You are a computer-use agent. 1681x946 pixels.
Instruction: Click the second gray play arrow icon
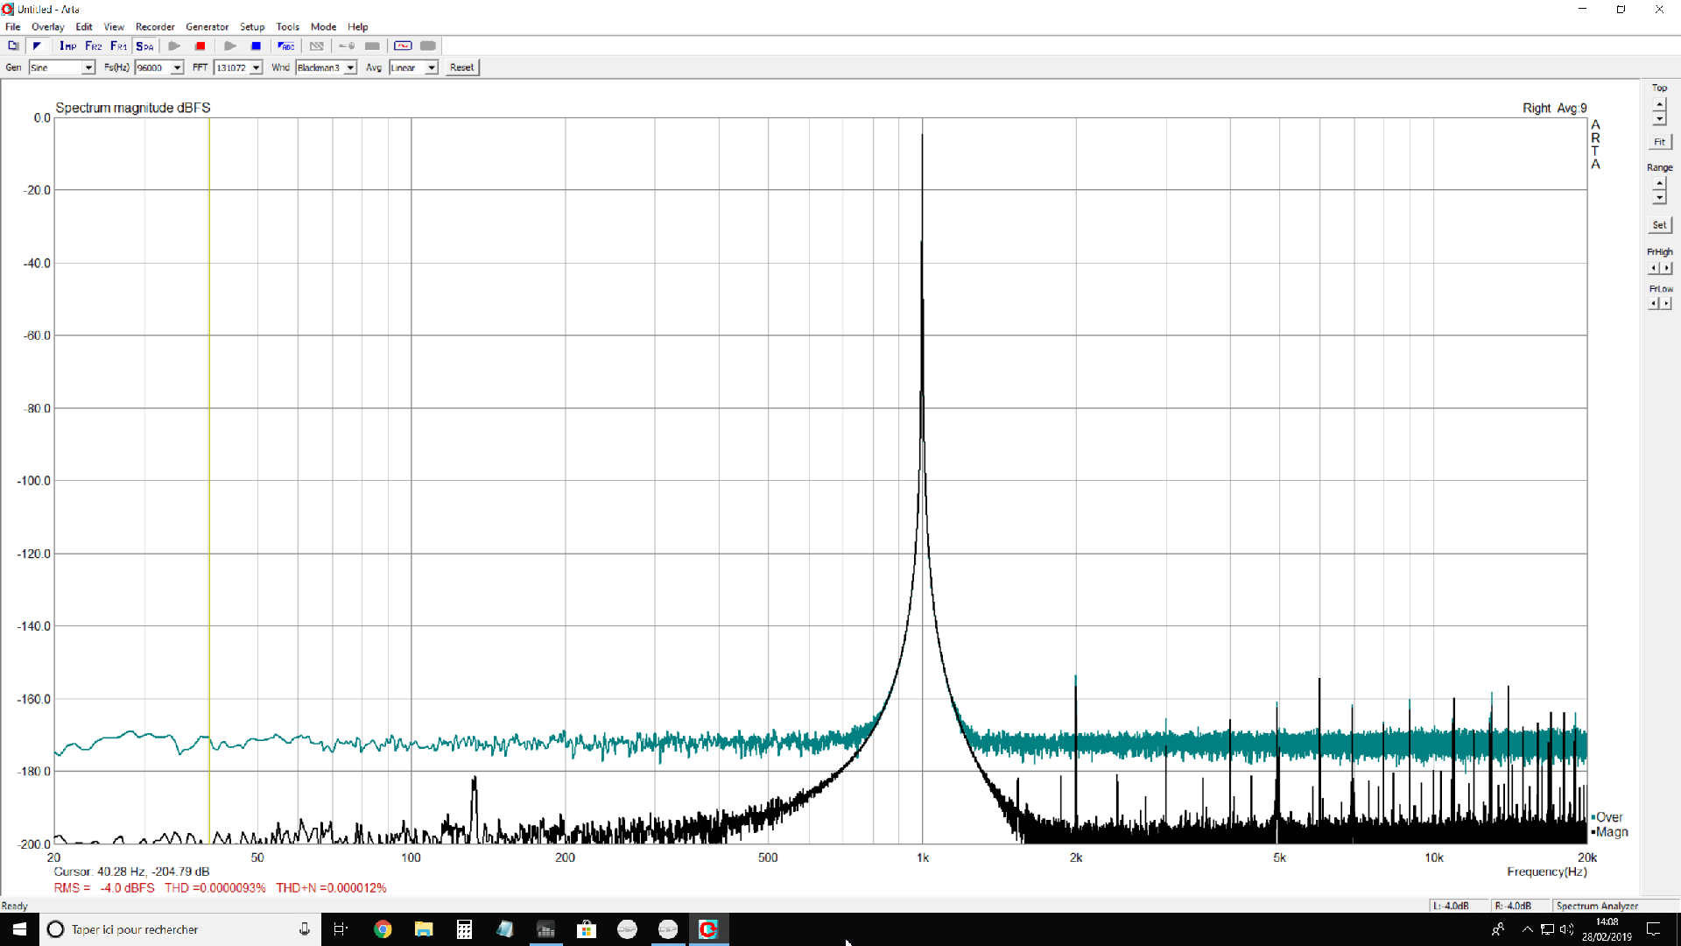point(230,46)
